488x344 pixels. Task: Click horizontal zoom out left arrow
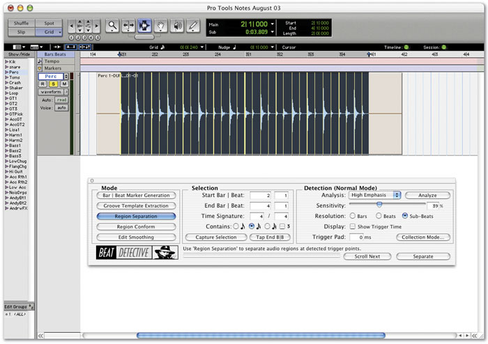[72, 26]
